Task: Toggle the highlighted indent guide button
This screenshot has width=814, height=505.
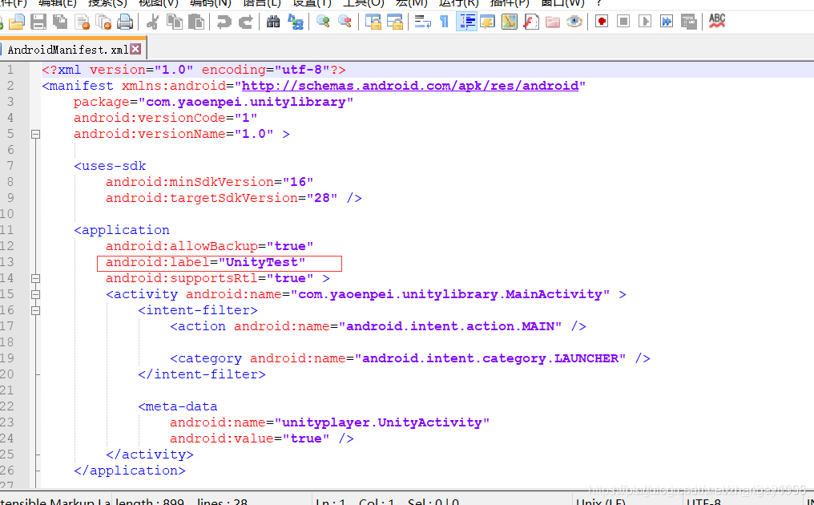Action: (x=467, y=22)
